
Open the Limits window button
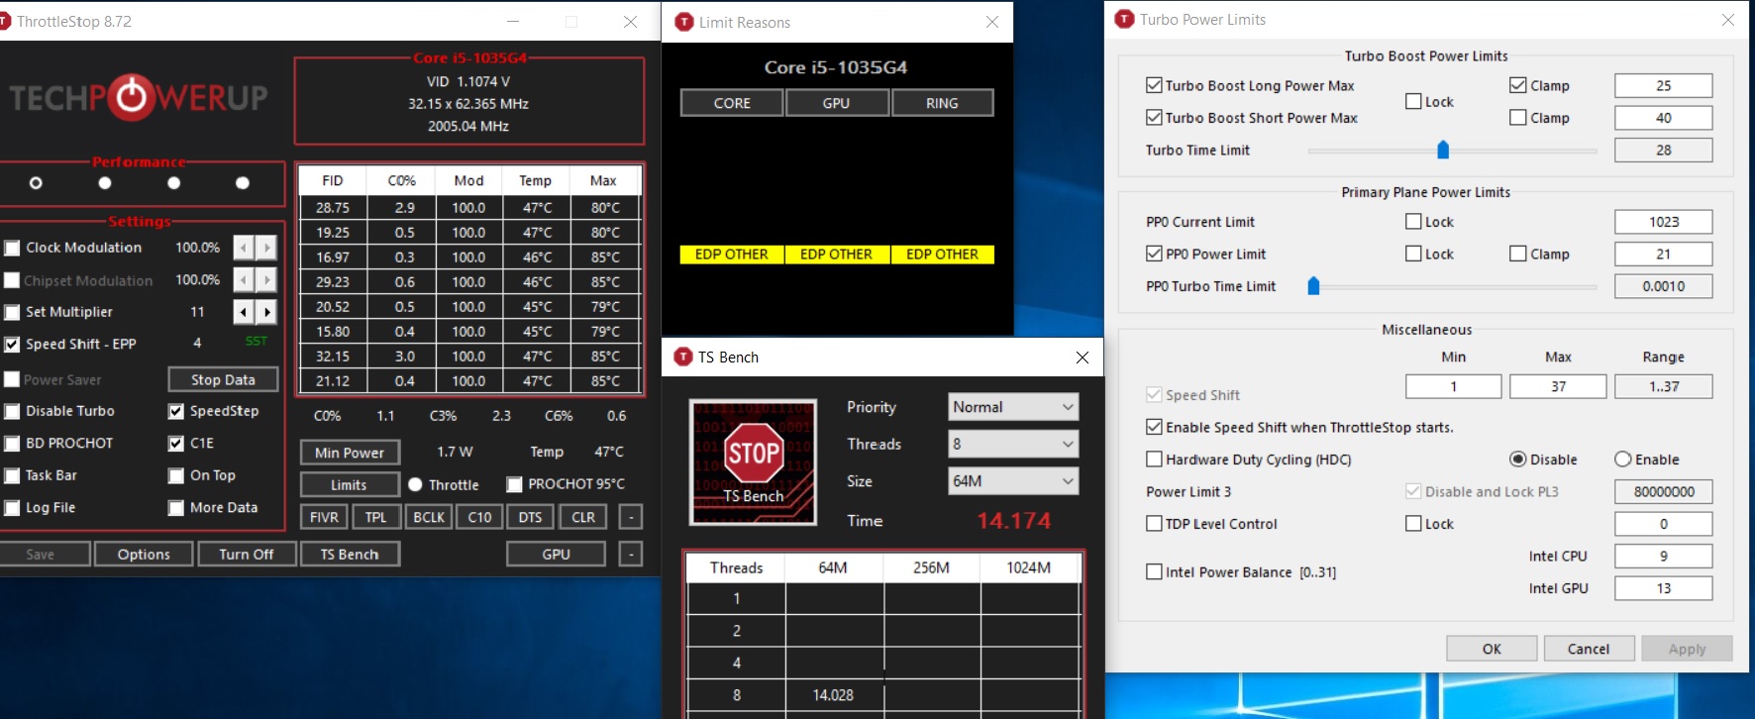click(x=350, y=485)
